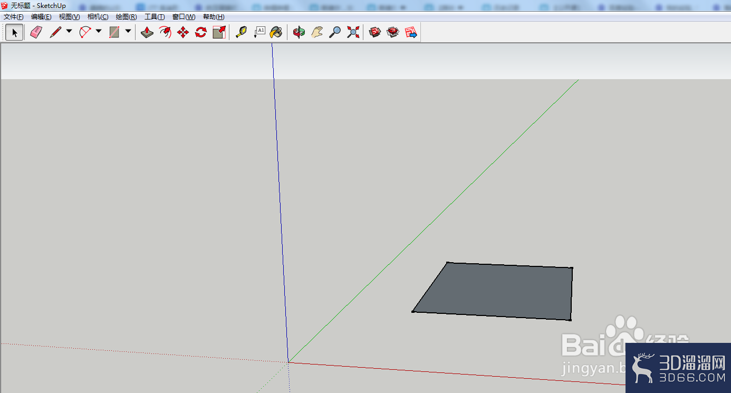Expand the arc tool dropdown arrow

(99, 32)
